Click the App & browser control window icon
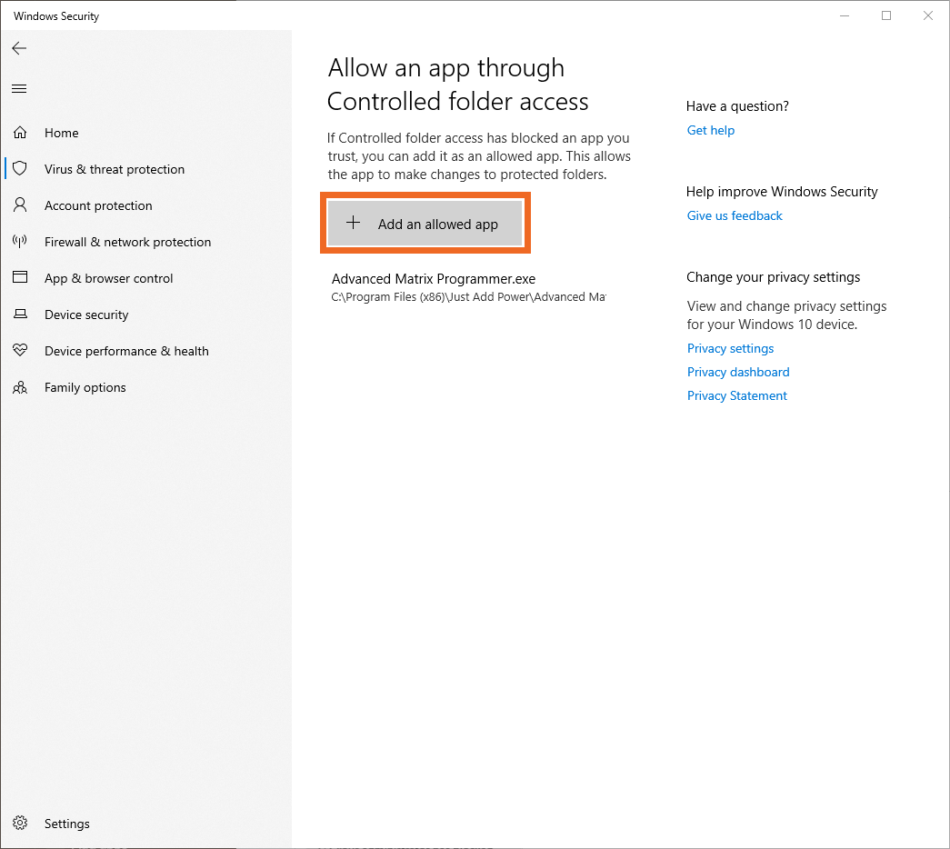Screen dimensions: 950x849 pos(20,277)
